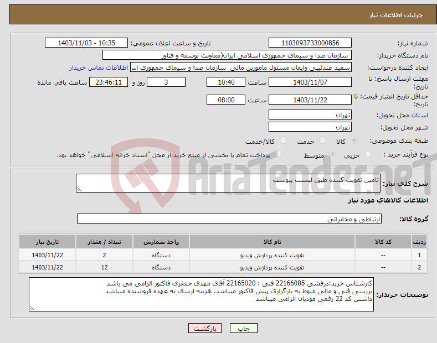Image resolution: width=437 pixels, height=343 pixels.
Task: Click row 1 unit cell دستگاه
Action: pyautogui.click(x=161, y=255)
